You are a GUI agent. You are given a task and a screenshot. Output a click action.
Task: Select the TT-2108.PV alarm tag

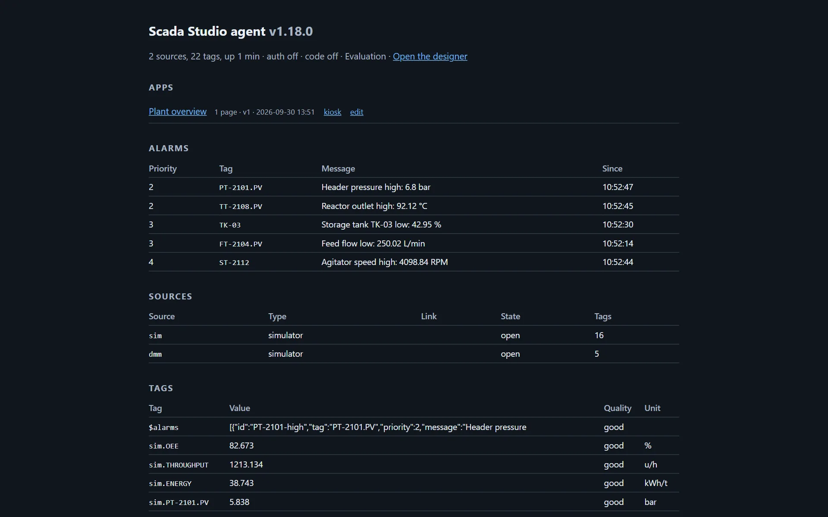click(241, 206)
